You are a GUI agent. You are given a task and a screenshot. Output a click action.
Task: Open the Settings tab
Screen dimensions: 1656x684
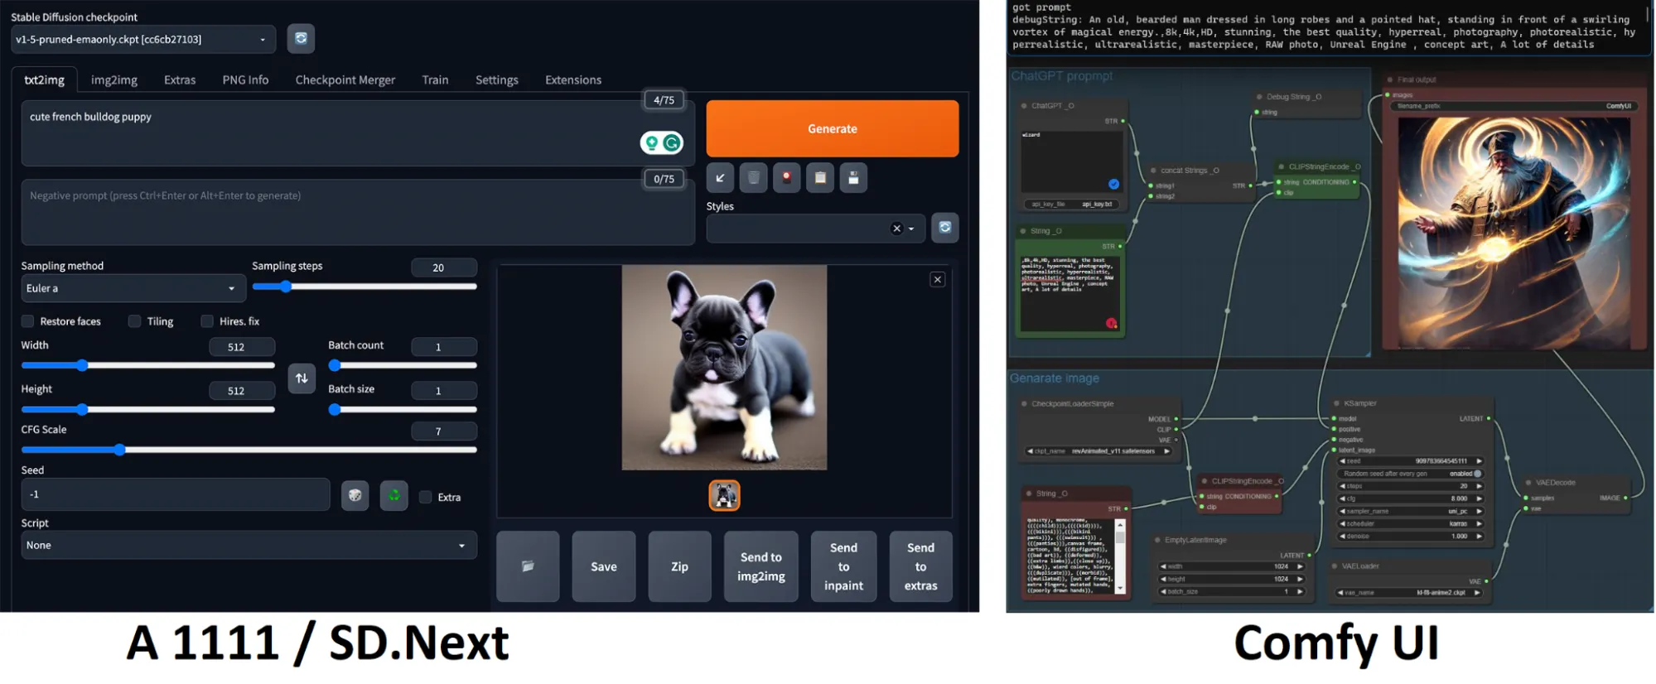coord(497,79)
